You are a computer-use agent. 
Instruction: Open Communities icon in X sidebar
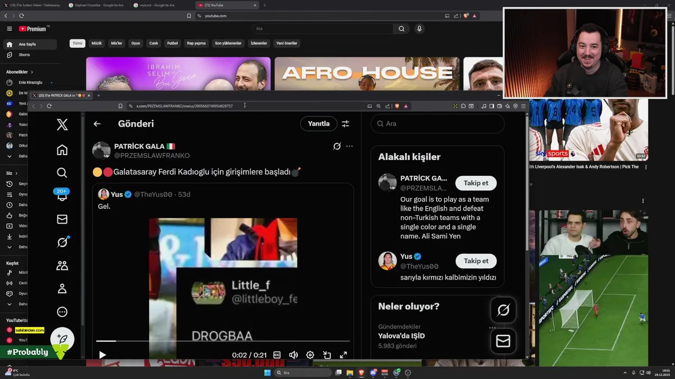pyautogui.click(x=62, y=265)
